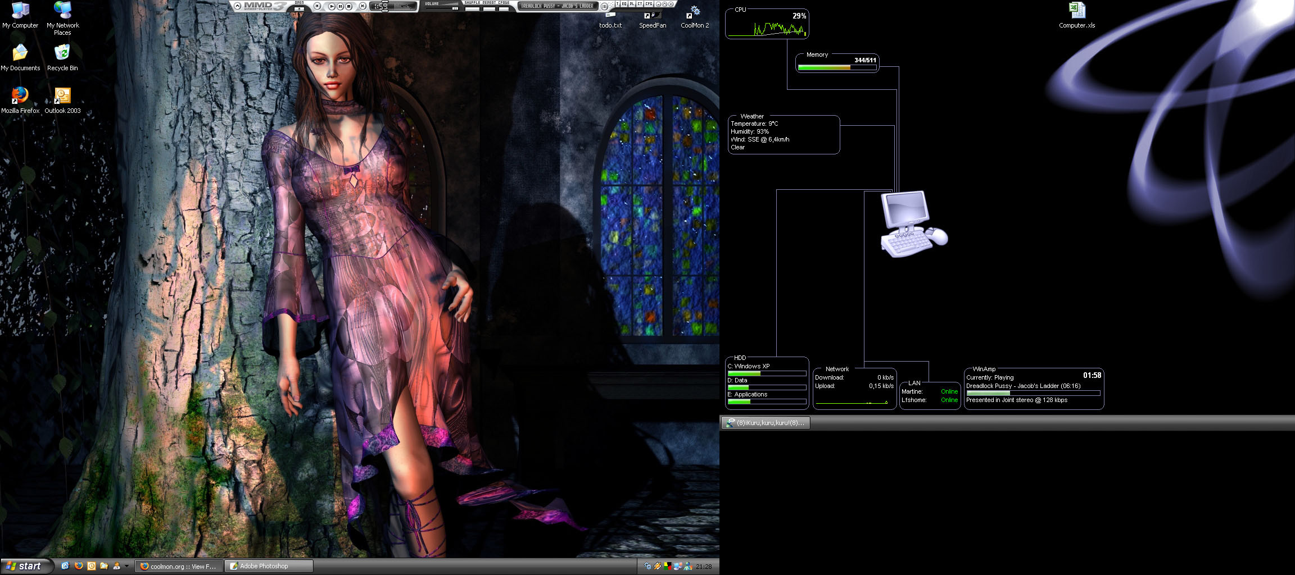Screen dimensions: 1295x575
Task: Launch SpeedFan desktop shortcut
Action: click(x=653, y=19)
